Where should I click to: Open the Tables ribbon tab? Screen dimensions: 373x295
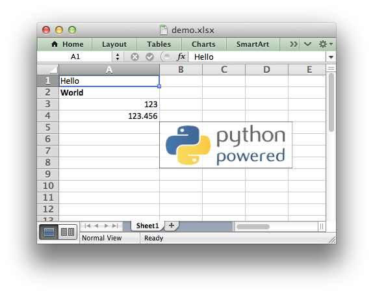[159, 44]
